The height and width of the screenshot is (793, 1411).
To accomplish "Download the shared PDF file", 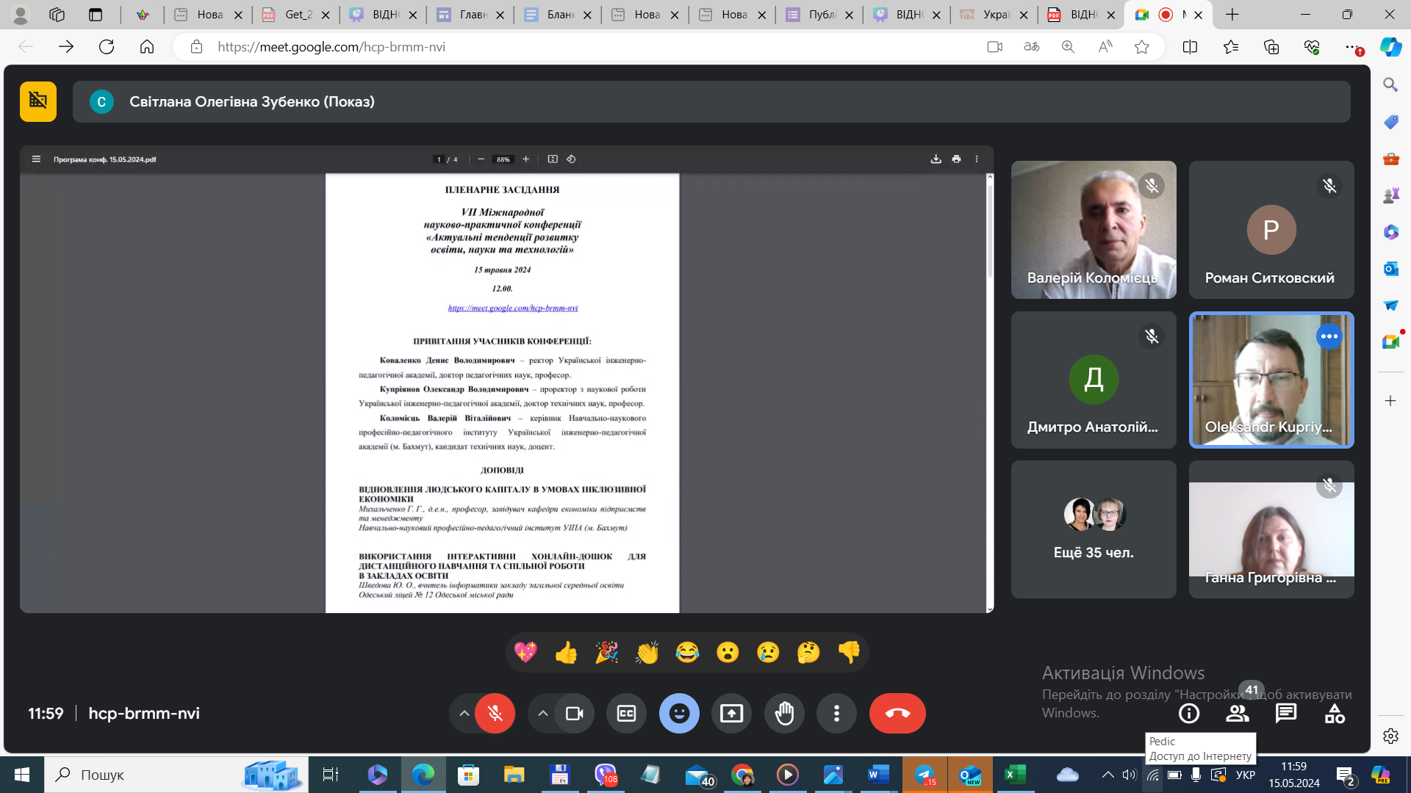I will click(936, 159).
